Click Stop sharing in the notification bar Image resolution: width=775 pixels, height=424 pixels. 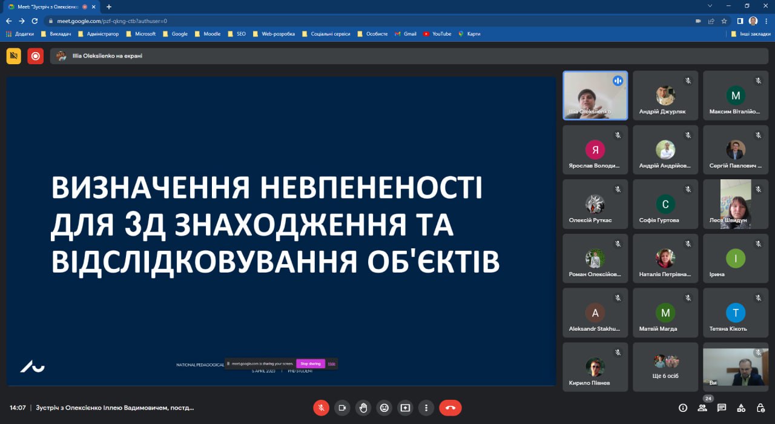[x=311, y=363]
